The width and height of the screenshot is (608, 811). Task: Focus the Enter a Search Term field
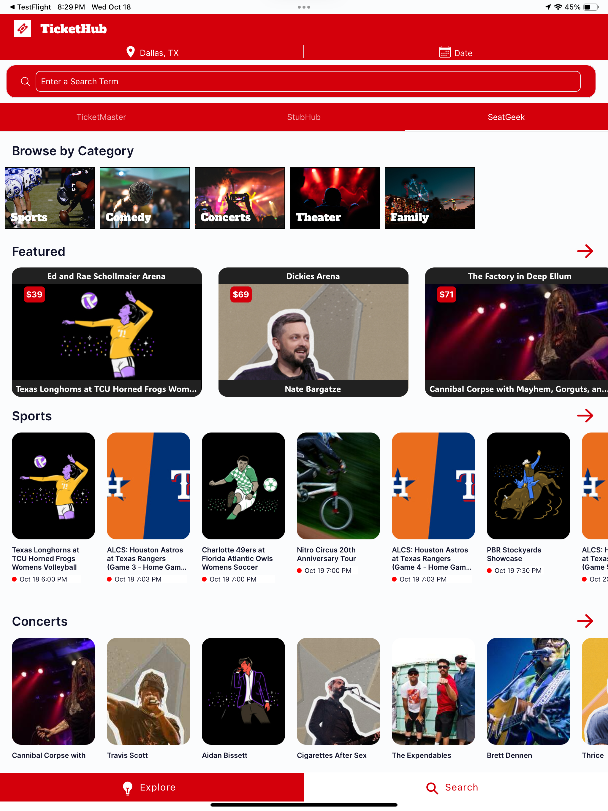pos(308,81)
